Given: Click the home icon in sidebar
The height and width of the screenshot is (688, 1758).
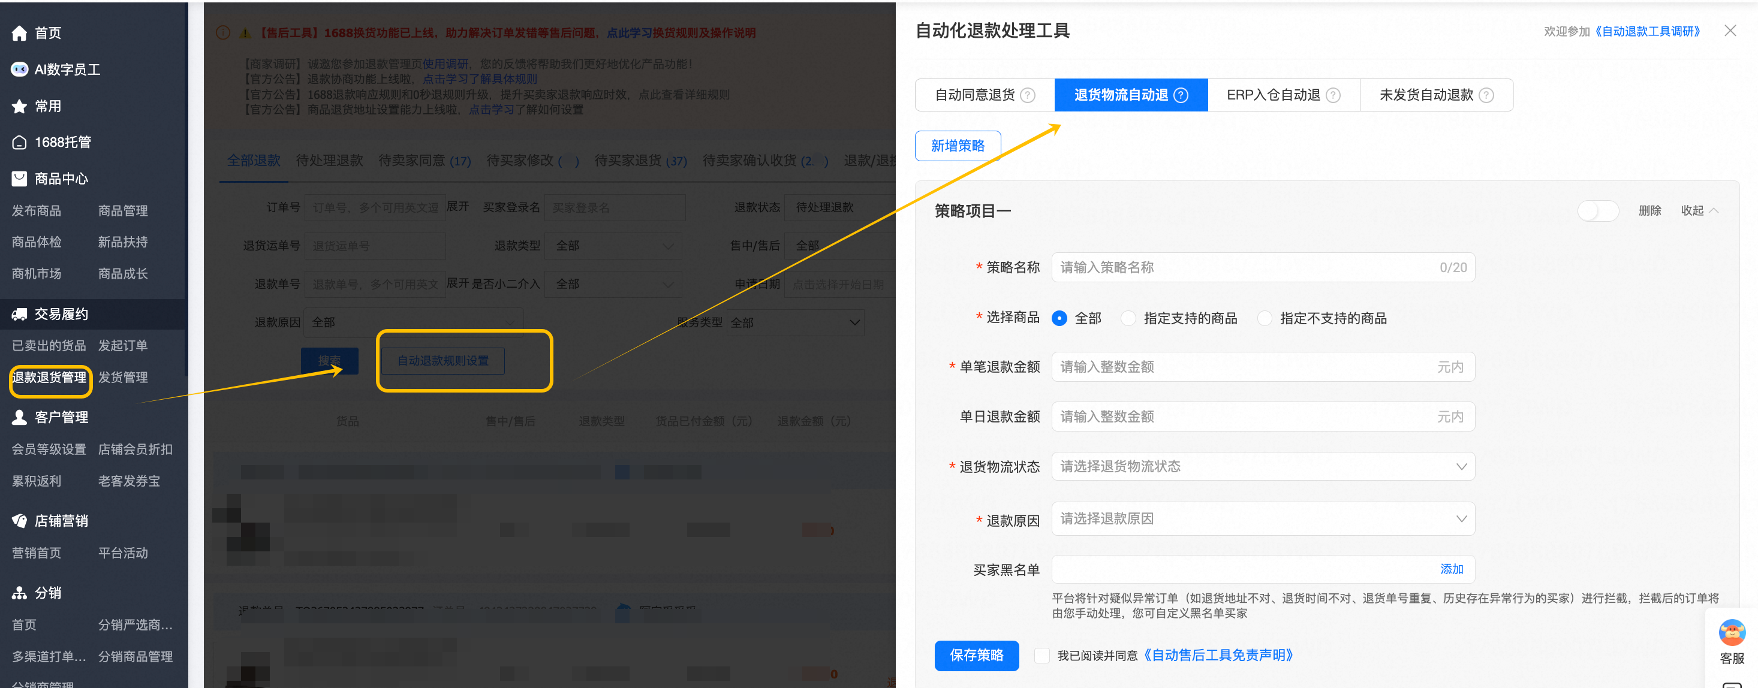Looking at the screenshot, I should (19, 33).
